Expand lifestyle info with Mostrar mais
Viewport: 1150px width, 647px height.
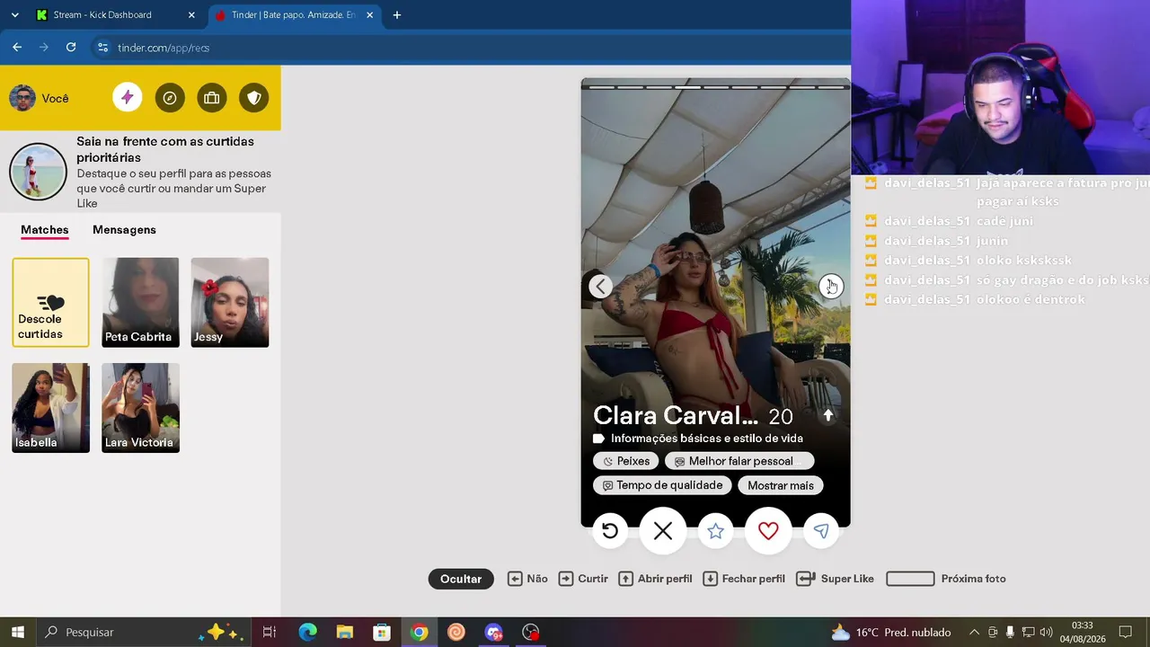click(x=781, y=485)
